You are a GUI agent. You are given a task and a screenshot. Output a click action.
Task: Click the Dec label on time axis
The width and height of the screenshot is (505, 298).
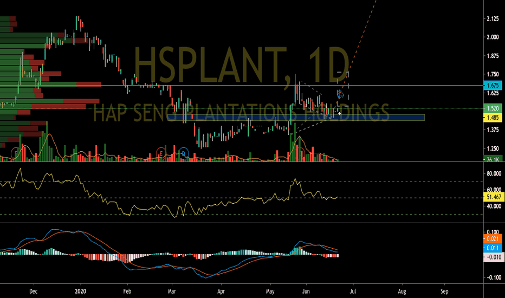tap(33, 291)
